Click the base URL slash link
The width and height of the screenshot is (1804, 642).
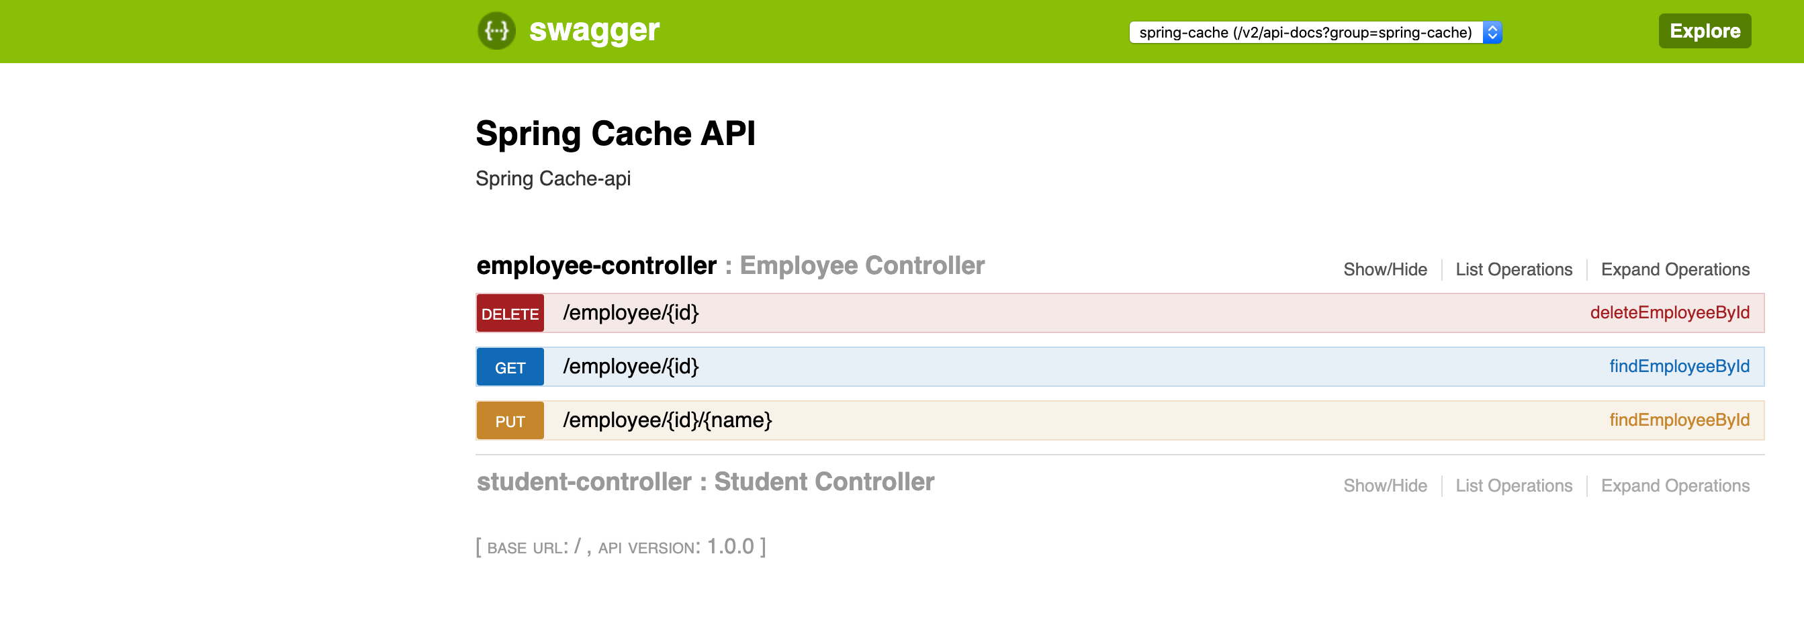pyautogui.click(x=576, y=546)
